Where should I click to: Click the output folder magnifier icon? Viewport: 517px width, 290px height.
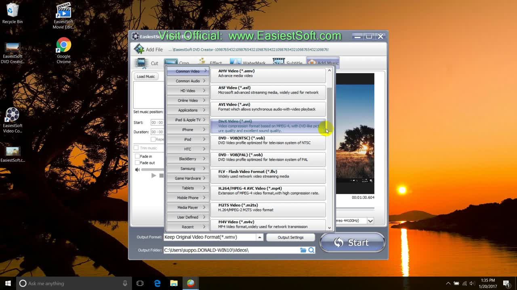[311, 250]
